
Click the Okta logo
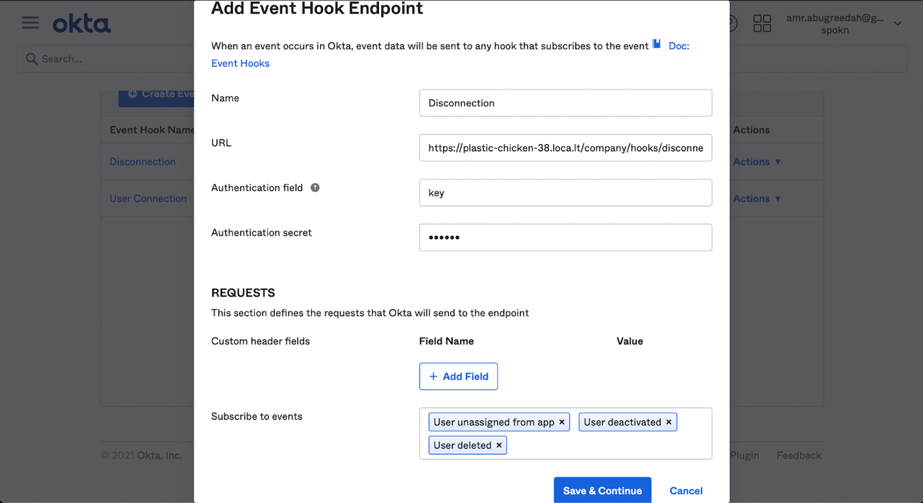(82, 23)
